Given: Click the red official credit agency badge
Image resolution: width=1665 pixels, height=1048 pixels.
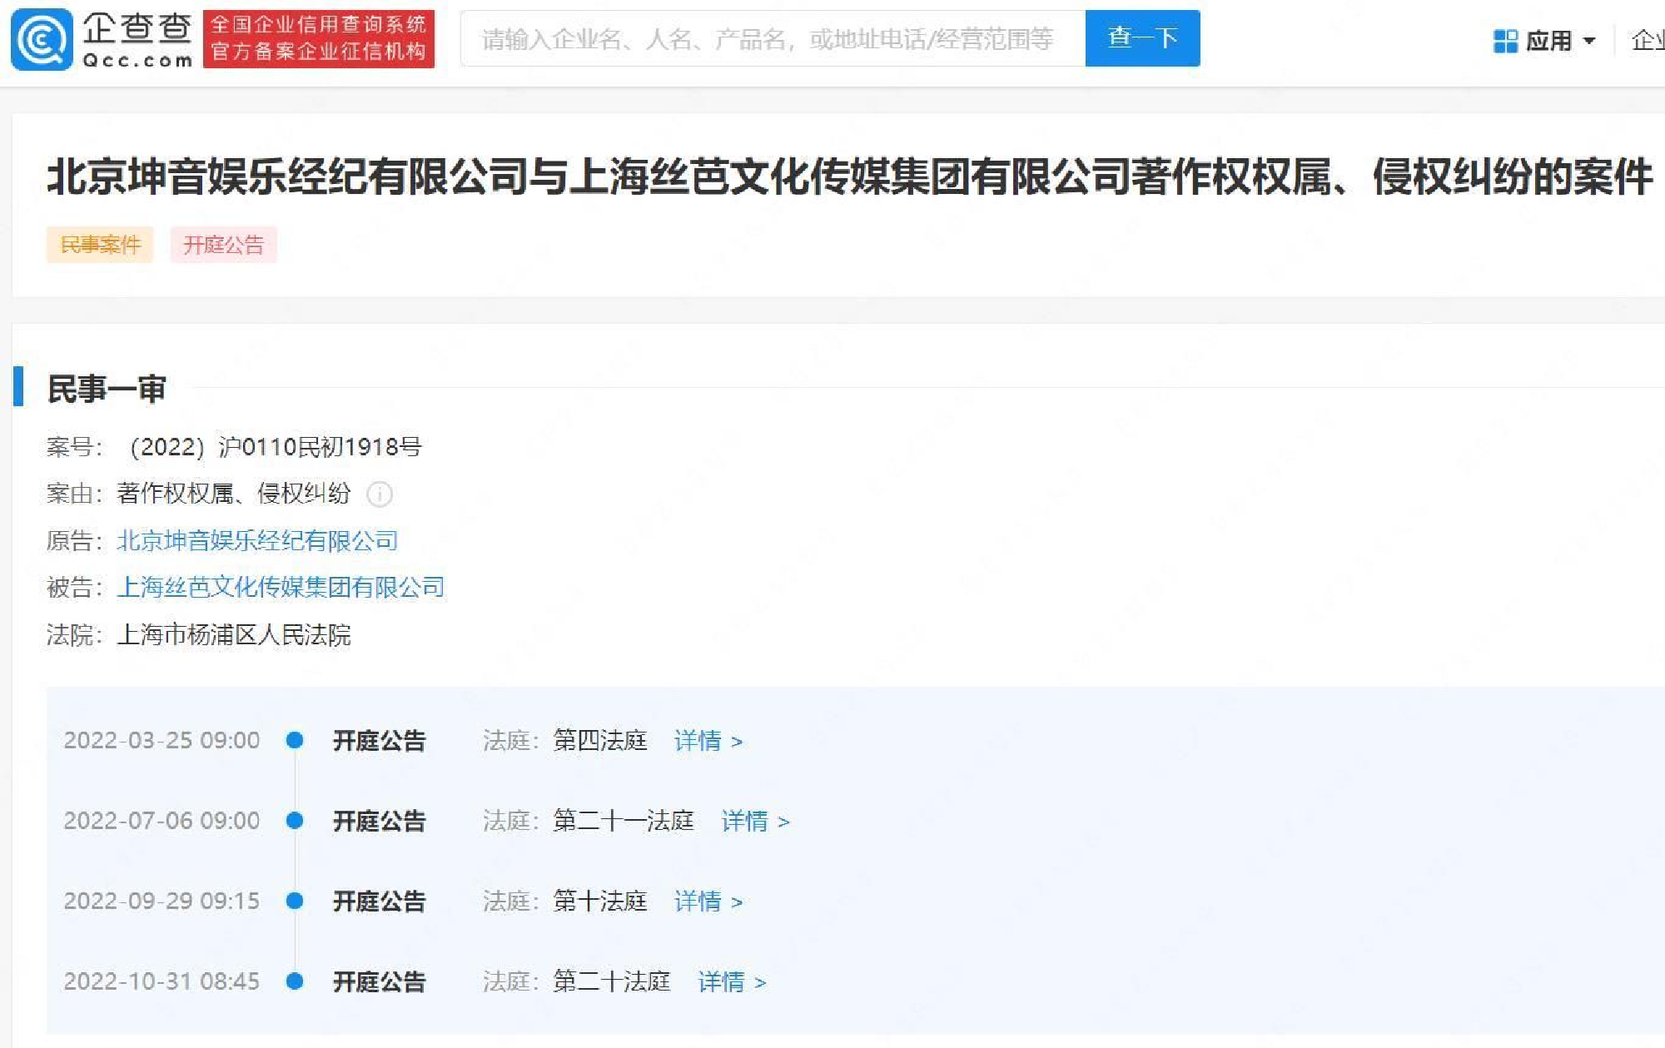Looking at the screenshot, I should pyautogui.click(x=319, y=39).
